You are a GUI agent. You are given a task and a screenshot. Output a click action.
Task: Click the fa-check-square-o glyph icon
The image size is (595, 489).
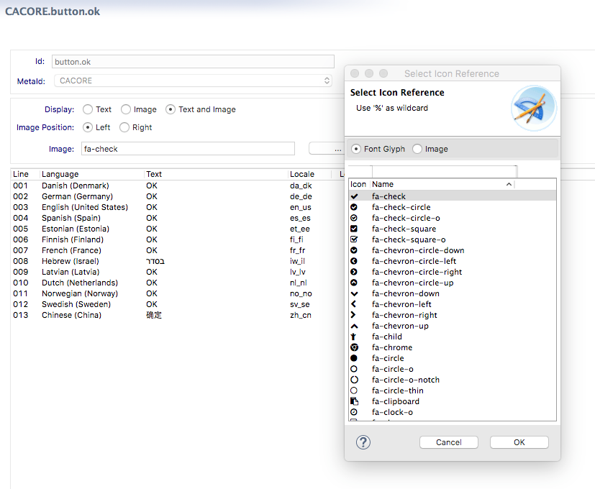[x=354, y=239]
